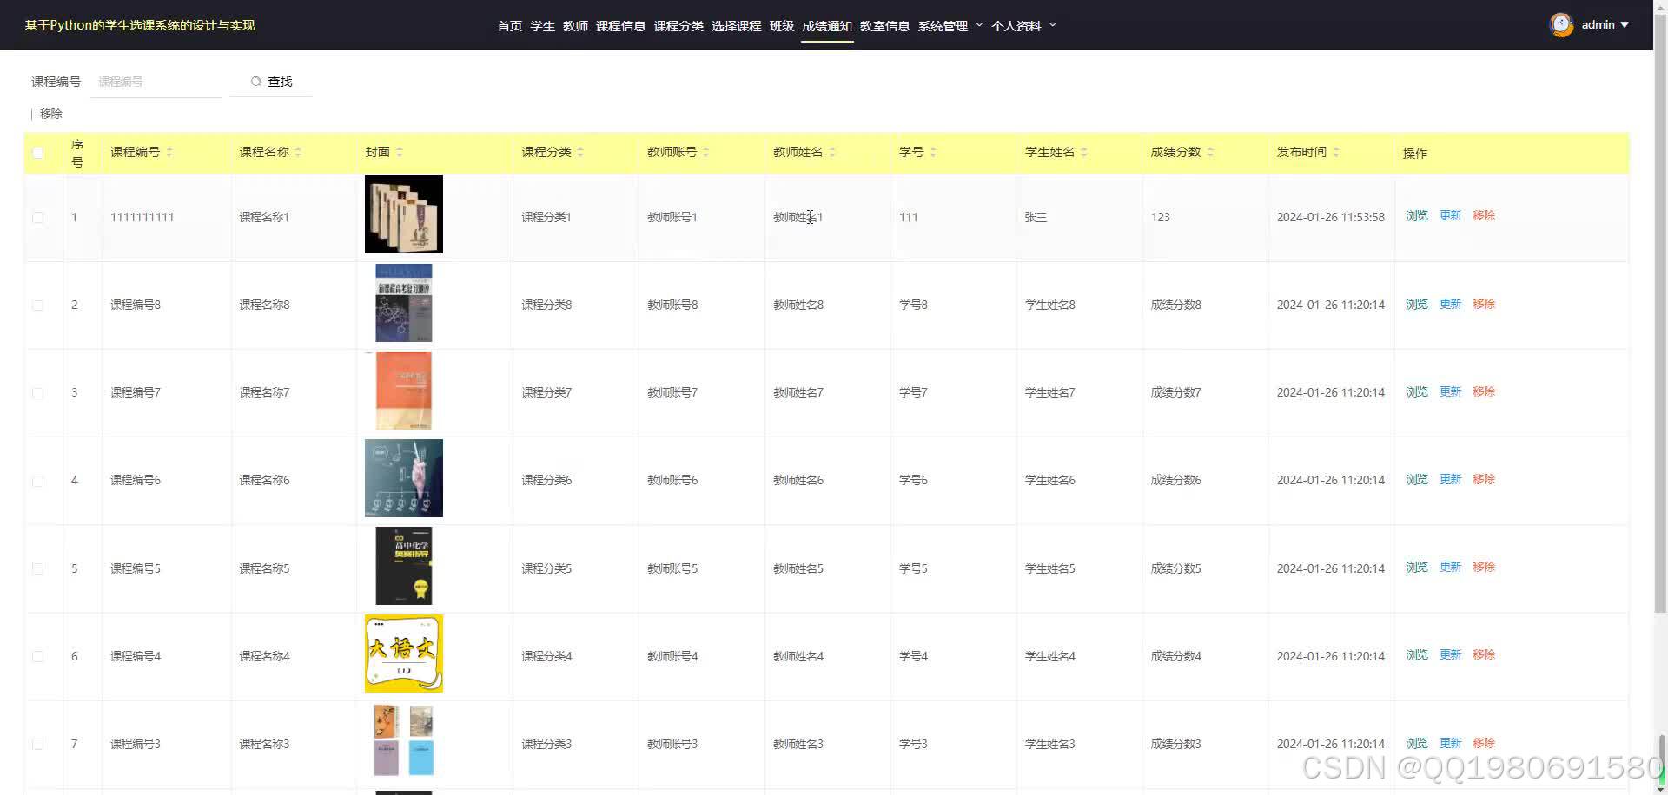
Task: Sort by 成绩分数 column arrows
Action: tap(1210, 152)
